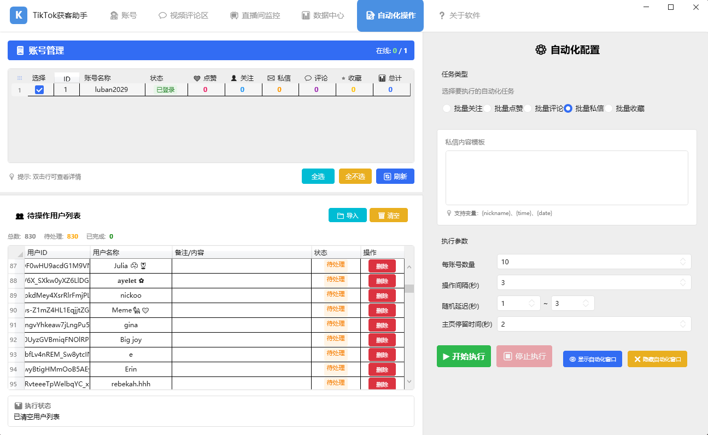Click the 每账号数量 value field
The height and width of the screenshot is (435, 708).
tap(594, 262)
